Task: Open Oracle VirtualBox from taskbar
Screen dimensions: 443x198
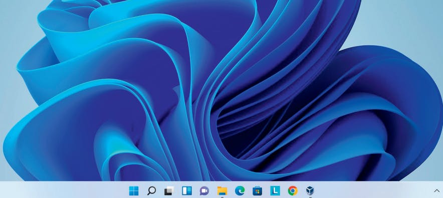Action: (310, 191)
